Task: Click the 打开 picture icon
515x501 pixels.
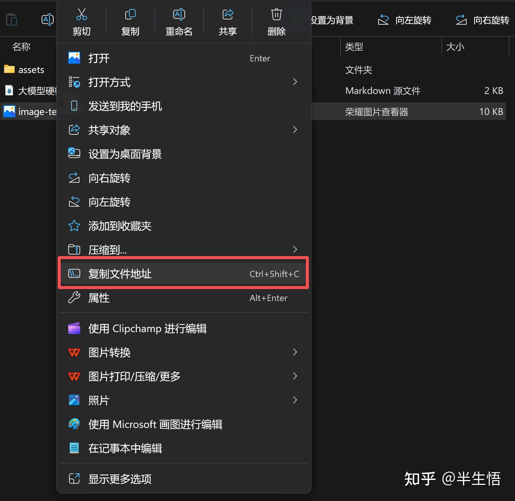Action: [74, 58]
